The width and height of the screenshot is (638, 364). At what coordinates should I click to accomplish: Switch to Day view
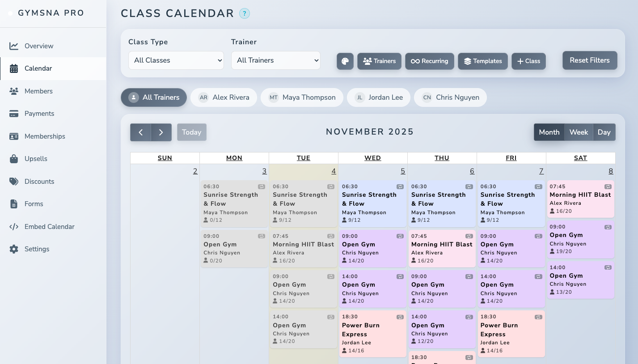(604, 132)
